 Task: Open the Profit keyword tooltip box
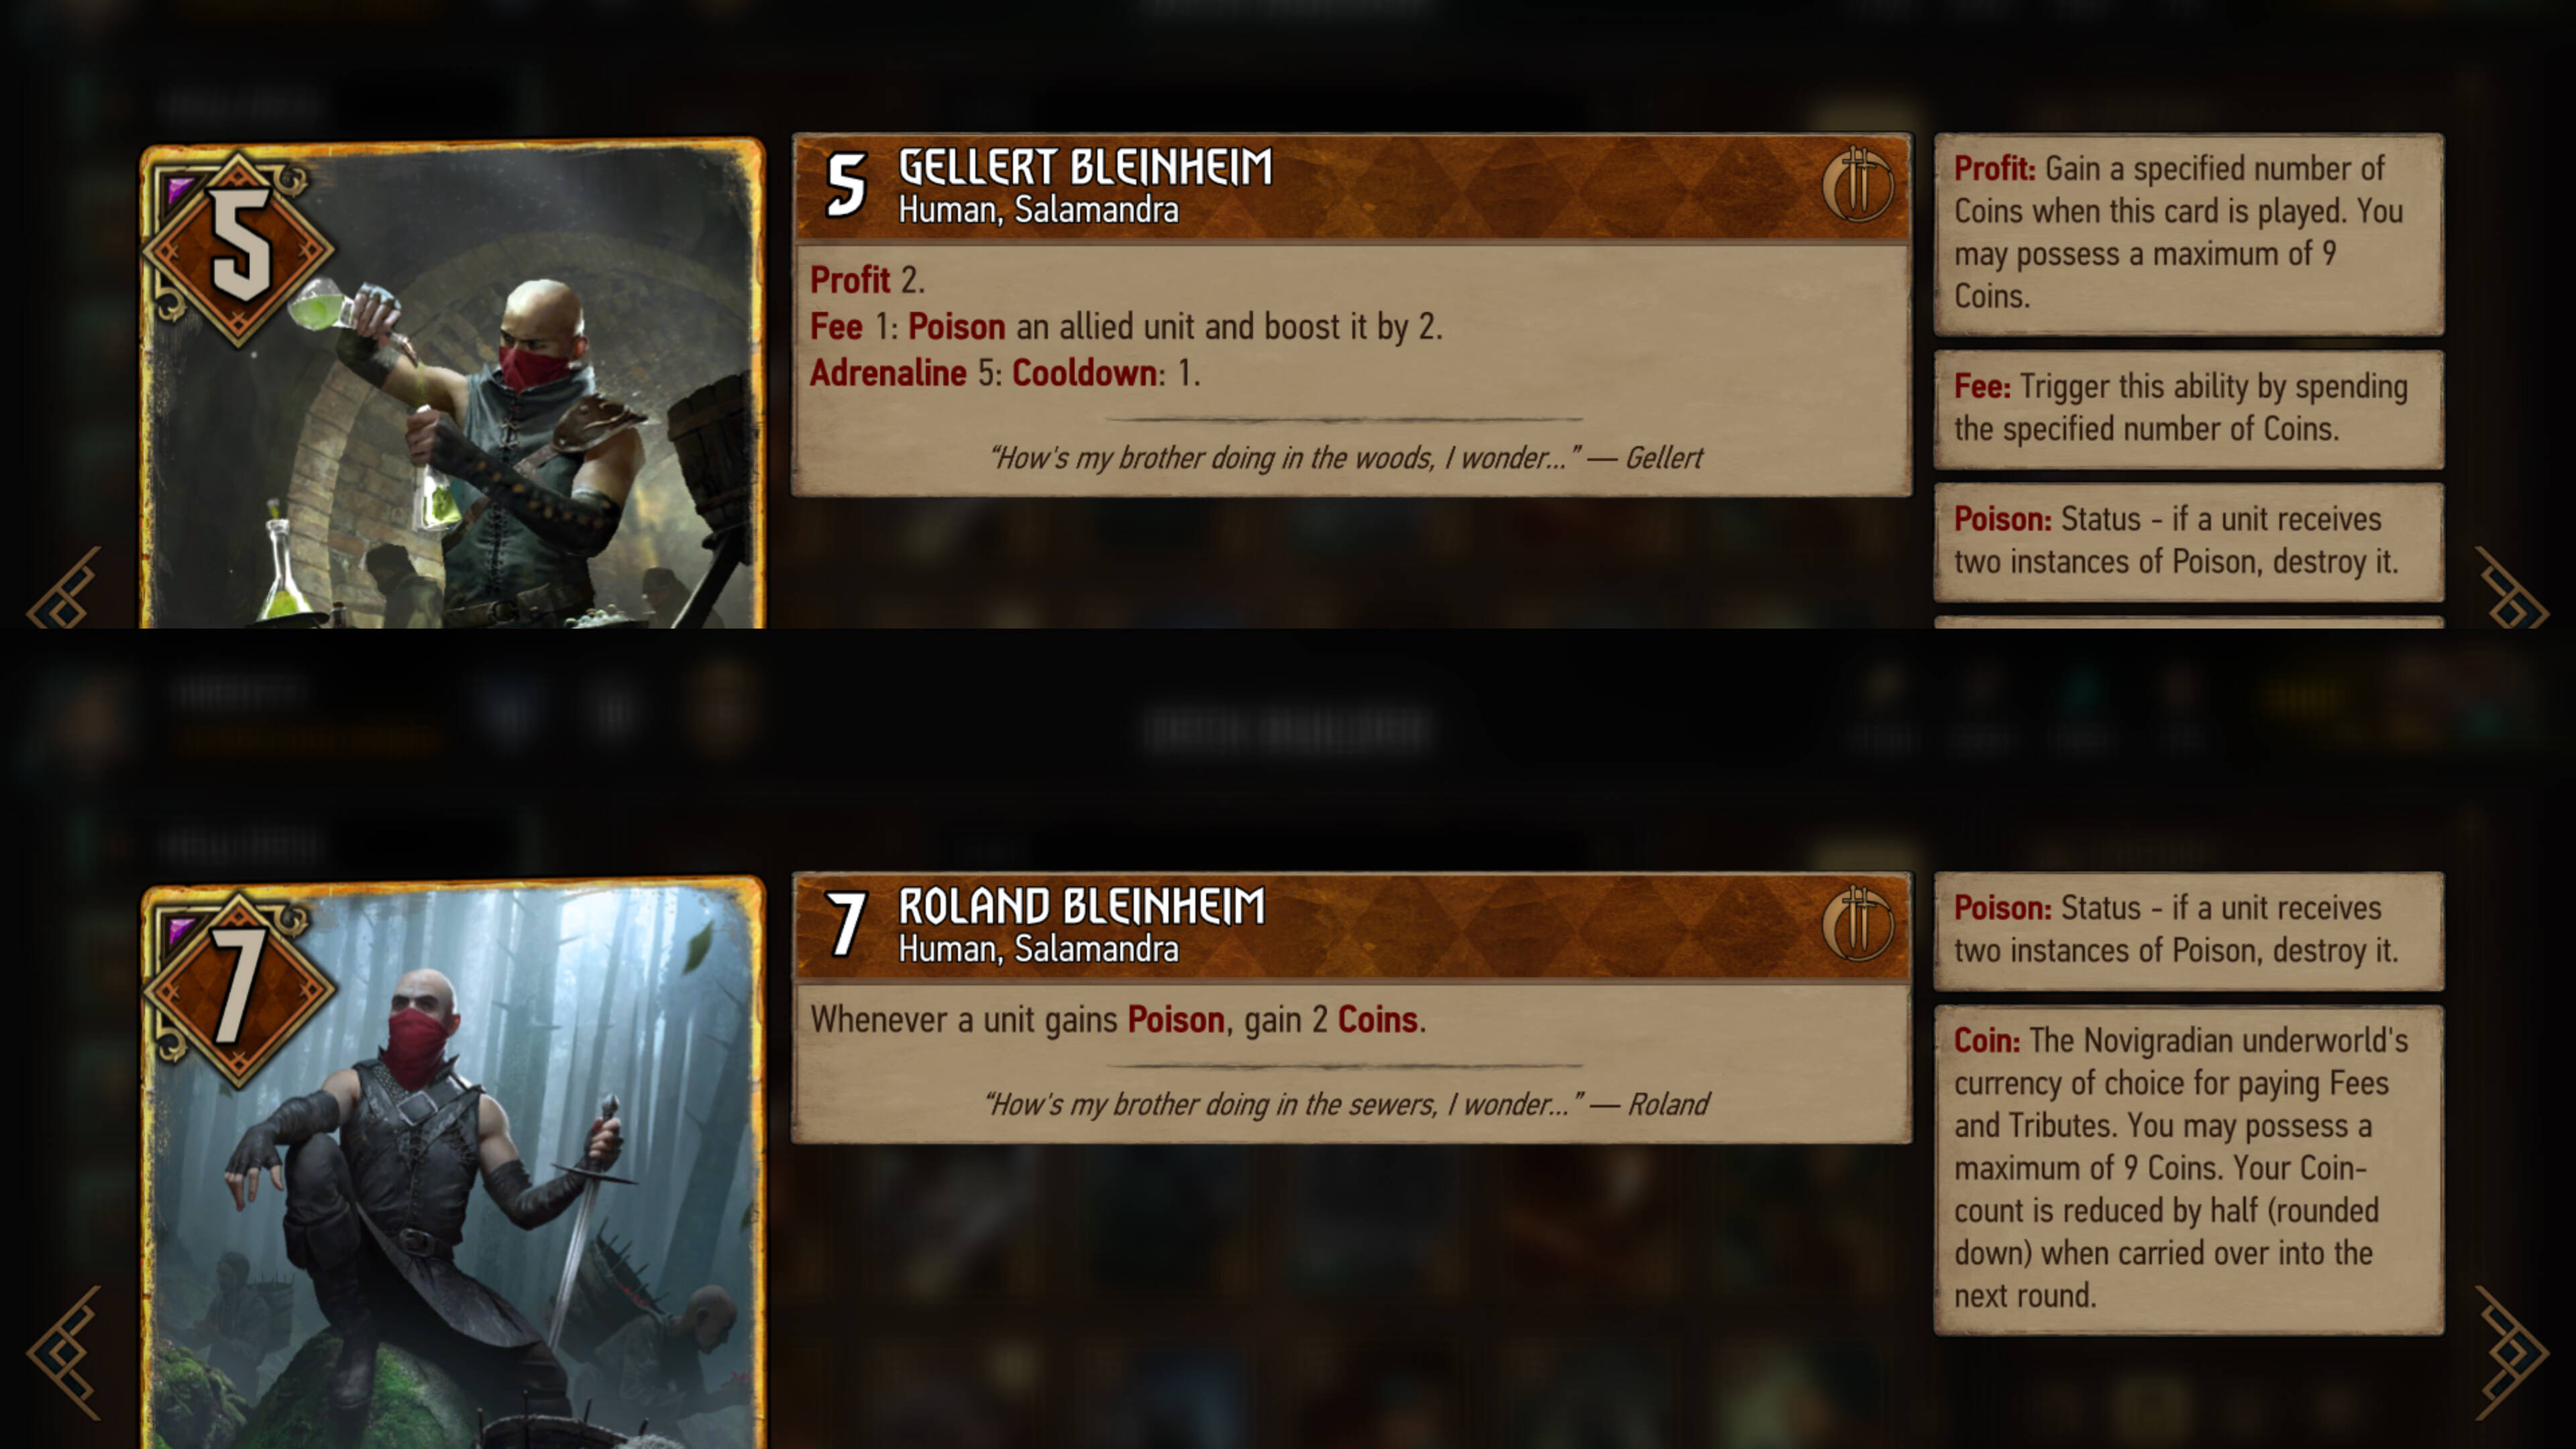pos(2189,234)
